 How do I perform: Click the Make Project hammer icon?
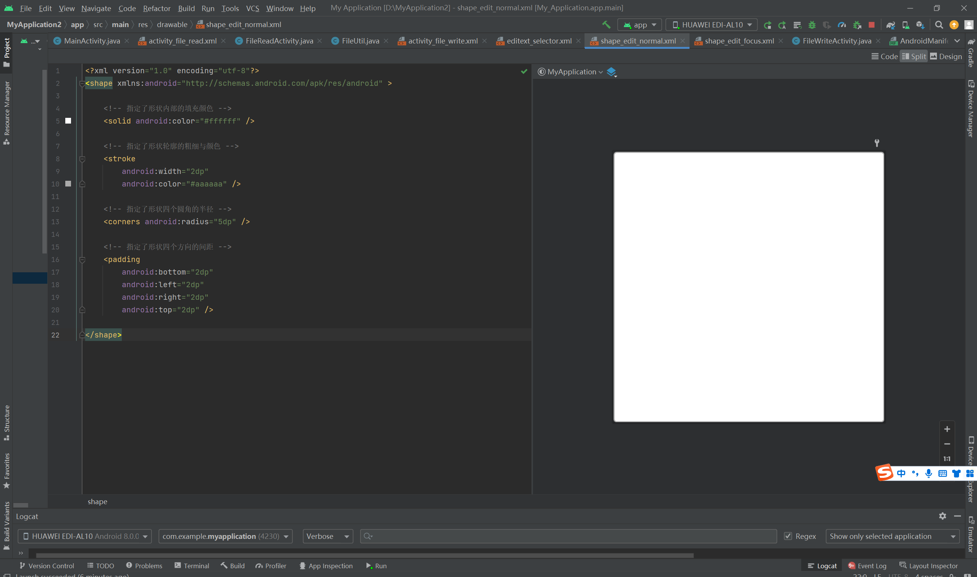606,25
